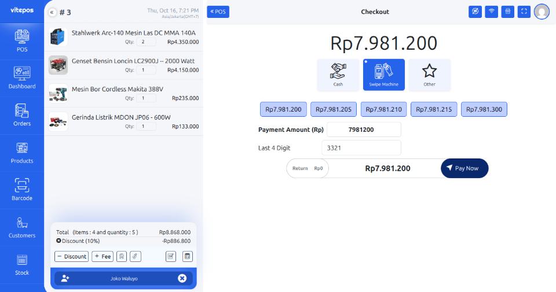Open the Barcode section
Screen dimensions: 556x292
(22, 190)
